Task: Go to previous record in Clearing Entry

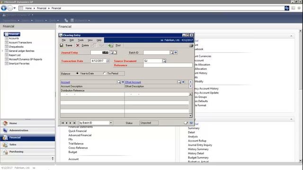Action: coord(66,123)
